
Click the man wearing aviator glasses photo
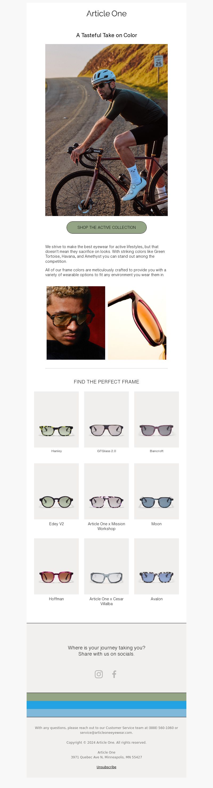tap(76, 323)
